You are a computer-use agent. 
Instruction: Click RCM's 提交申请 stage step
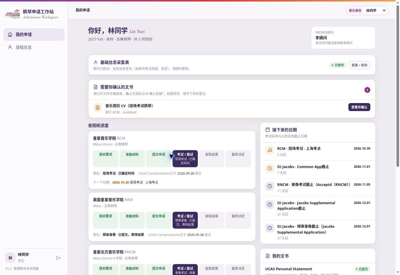(x=159, y=159)
